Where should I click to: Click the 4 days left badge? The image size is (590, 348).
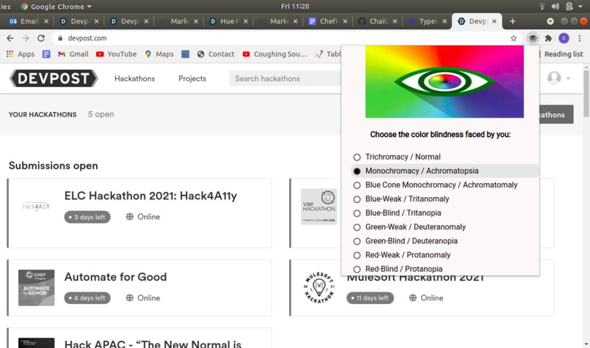pyautogui.click(x=87, y=298)
